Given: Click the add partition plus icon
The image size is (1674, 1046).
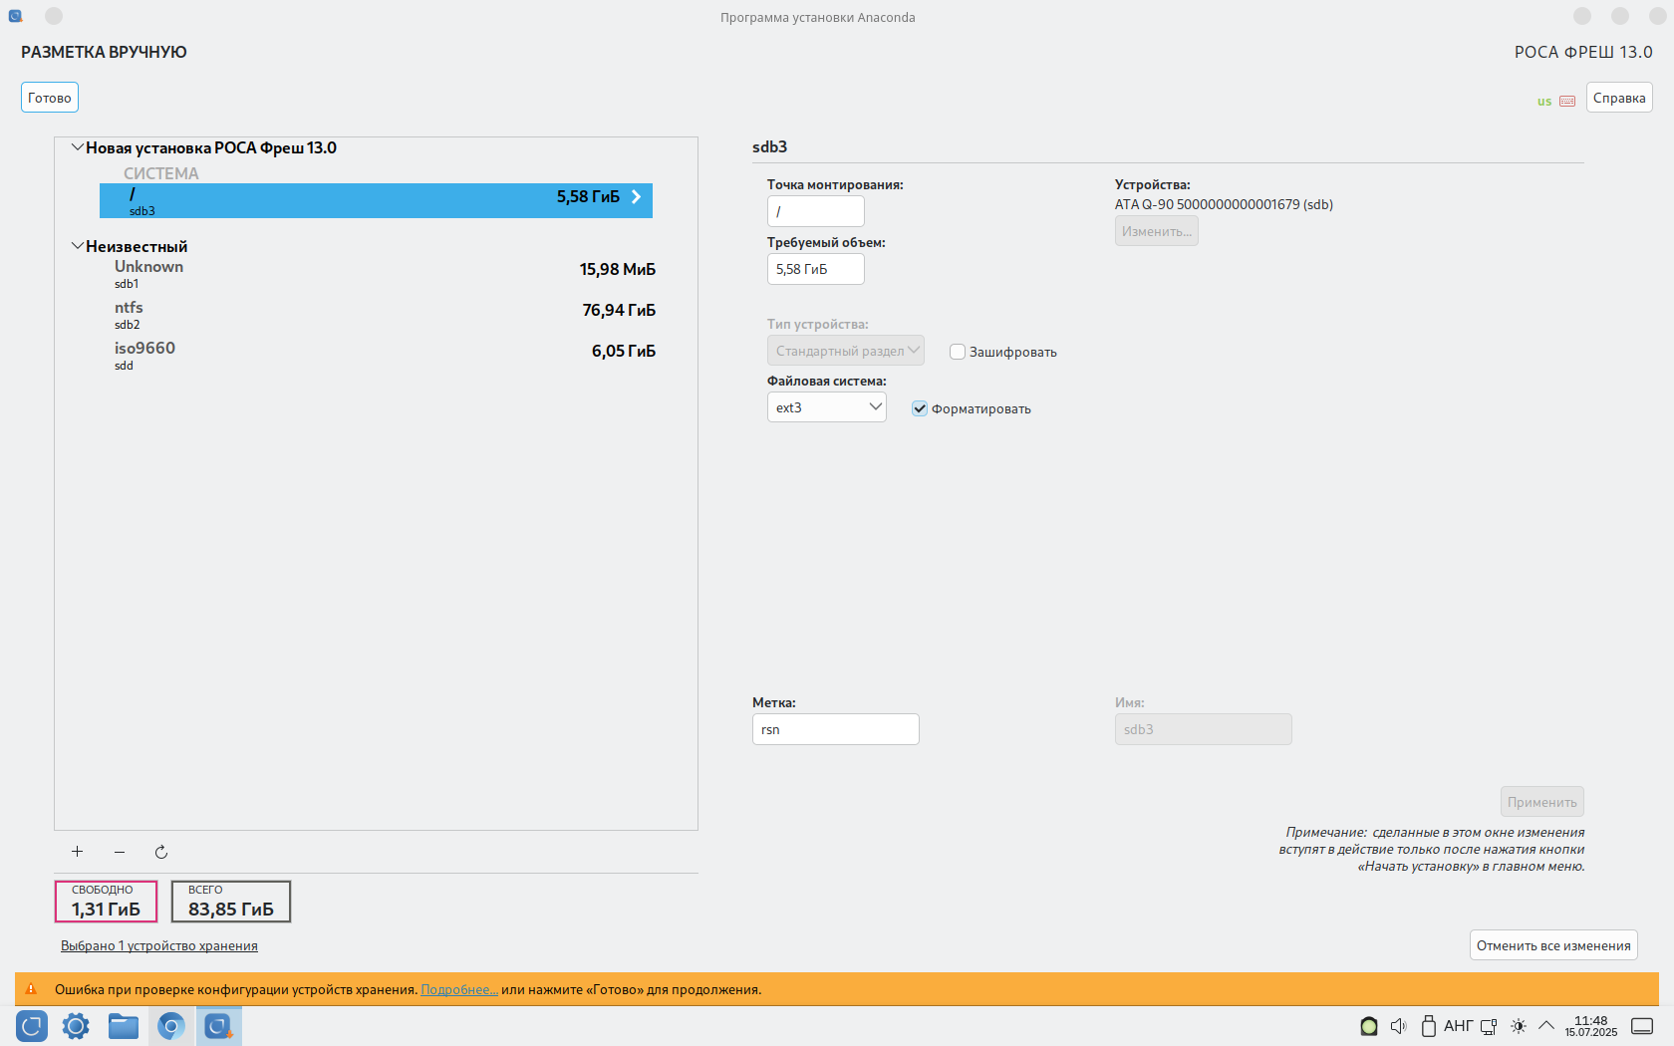Looking at the screenshot, I should 77,852.
